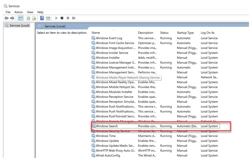The height and width of the screenshot is (161, 252).
Task: Select the Windows Update Medic service
Action: point(155,146)
